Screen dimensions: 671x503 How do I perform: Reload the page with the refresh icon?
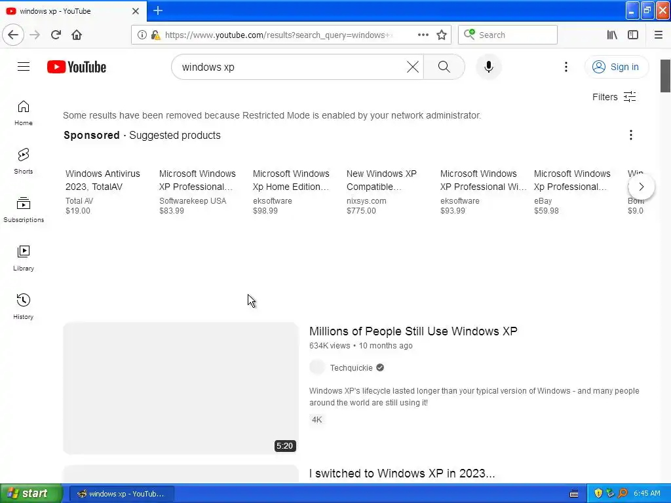(56, 35)
